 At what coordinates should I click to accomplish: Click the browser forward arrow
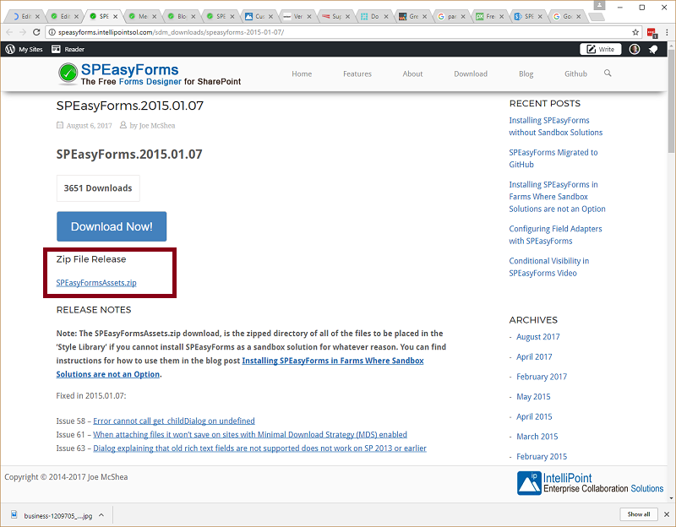[x=23, y=32]
